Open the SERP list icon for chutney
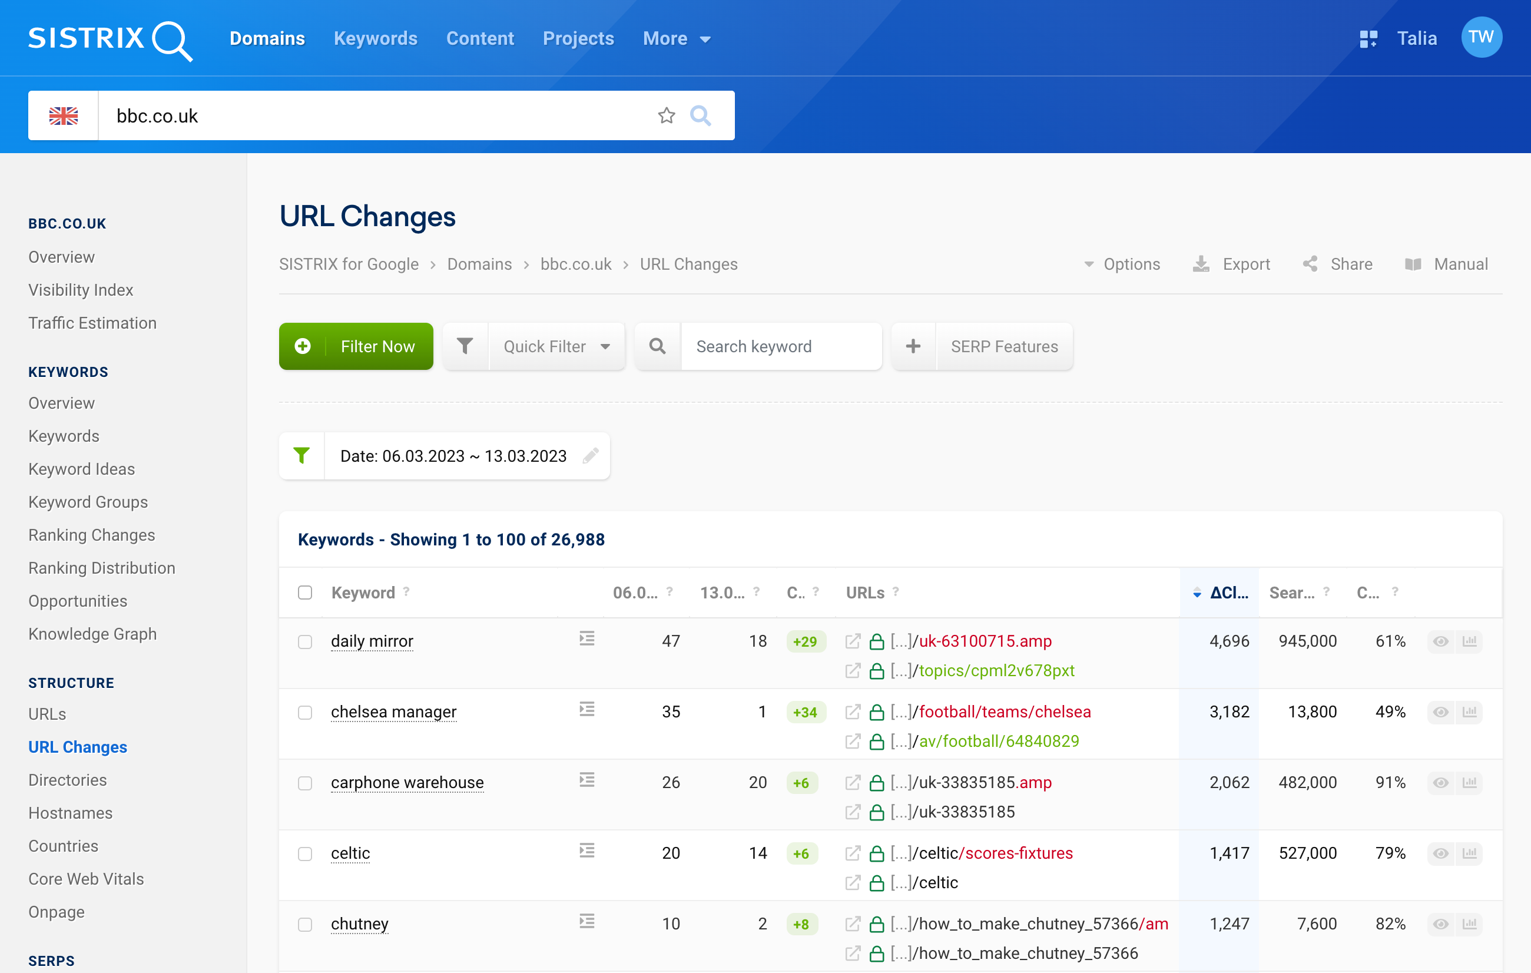The height and width of the screenshot is (973, 1531). click(x=587, y=921)
